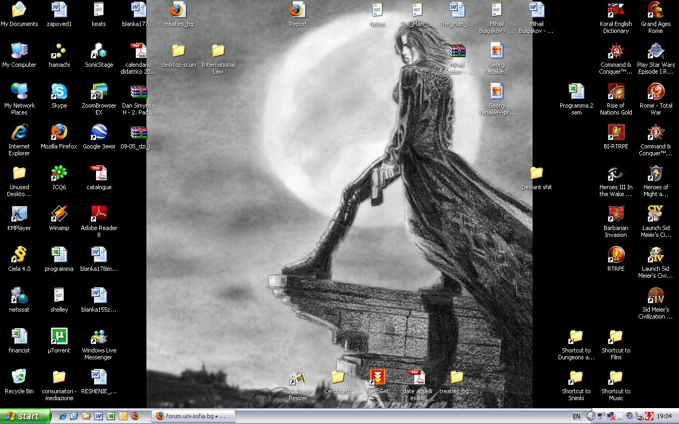Select the Heroes III In the Wake icon
Image resolution: width=679 pixels, height=424 pixels.
pos(616,173)
